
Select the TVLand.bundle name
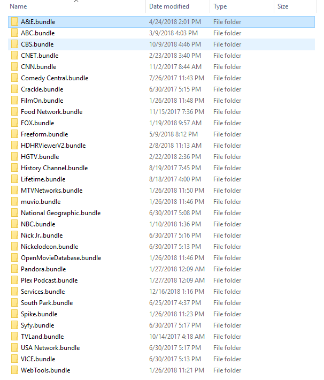point(42,336)
